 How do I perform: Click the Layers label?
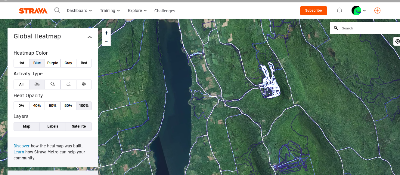coord(21,116)
